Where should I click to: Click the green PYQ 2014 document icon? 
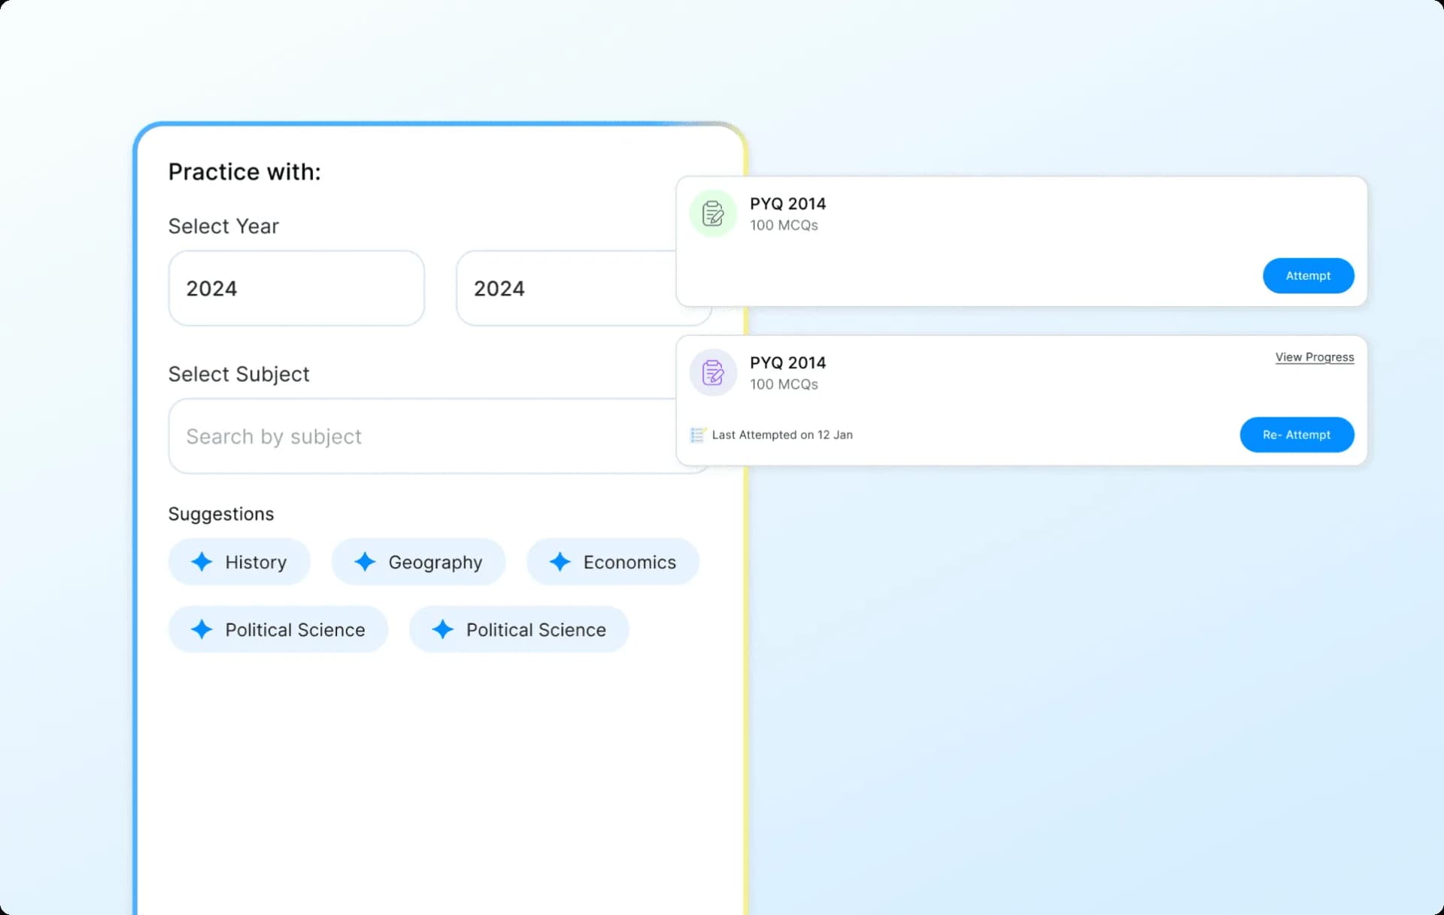pyautogui.click(x=713, y=214)
